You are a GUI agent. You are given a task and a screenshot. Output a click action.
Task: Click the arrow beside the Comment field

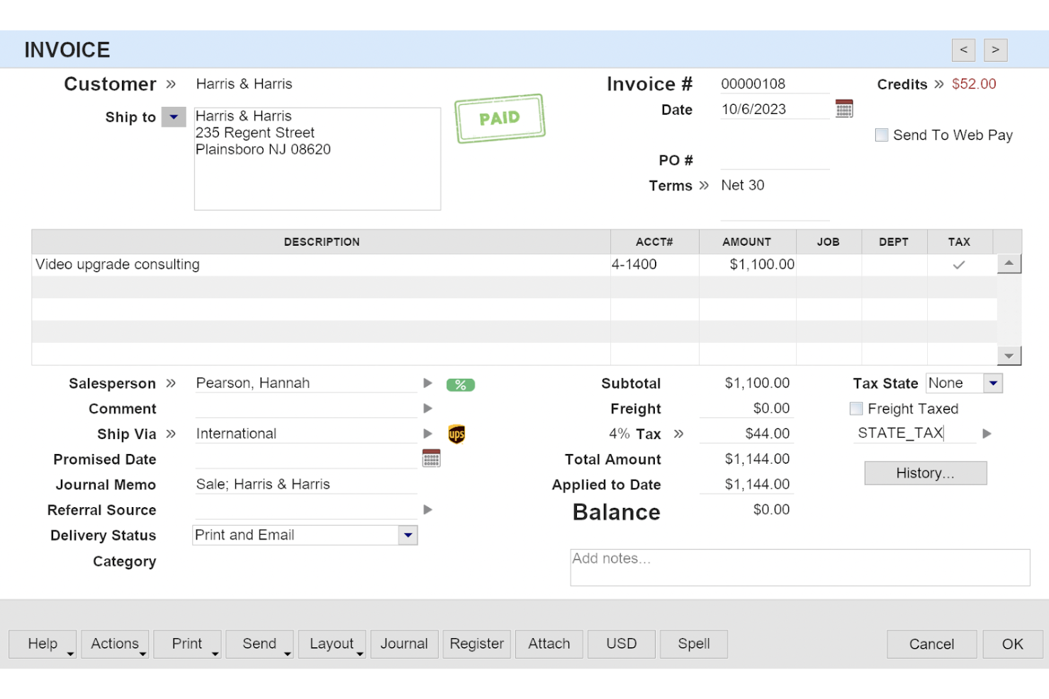[x=427, y=408]
